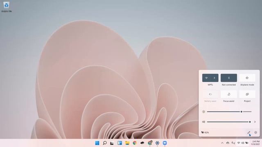The image size is (262, 147).
Task: Toggle the Wi-Fi quick setting
Action: click(x=206, y=78)
